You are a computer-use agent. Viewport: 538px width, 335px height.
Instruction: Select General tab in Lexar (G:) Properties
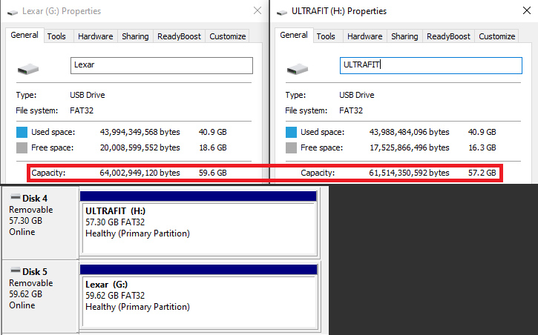pos(24,35)
